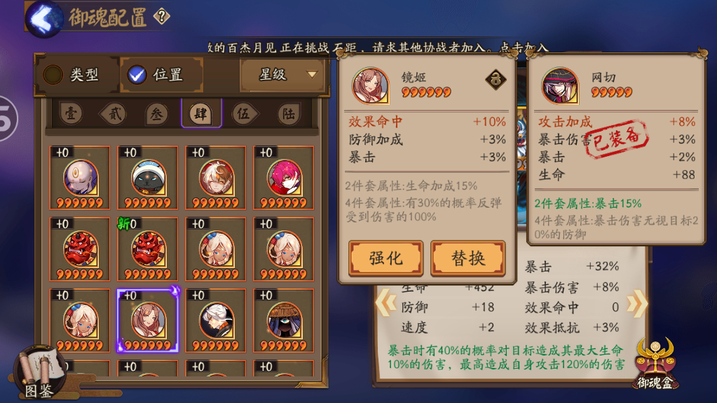Select position 陆 tab
The height and width of the screenshot is (403, 717).
(289, 113)
